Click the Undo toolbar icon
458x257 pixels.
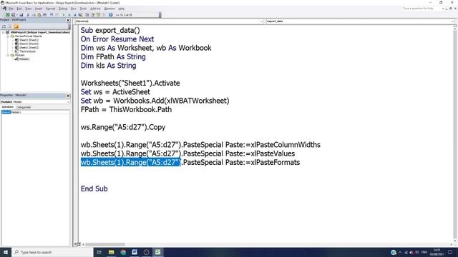(52, 15)
